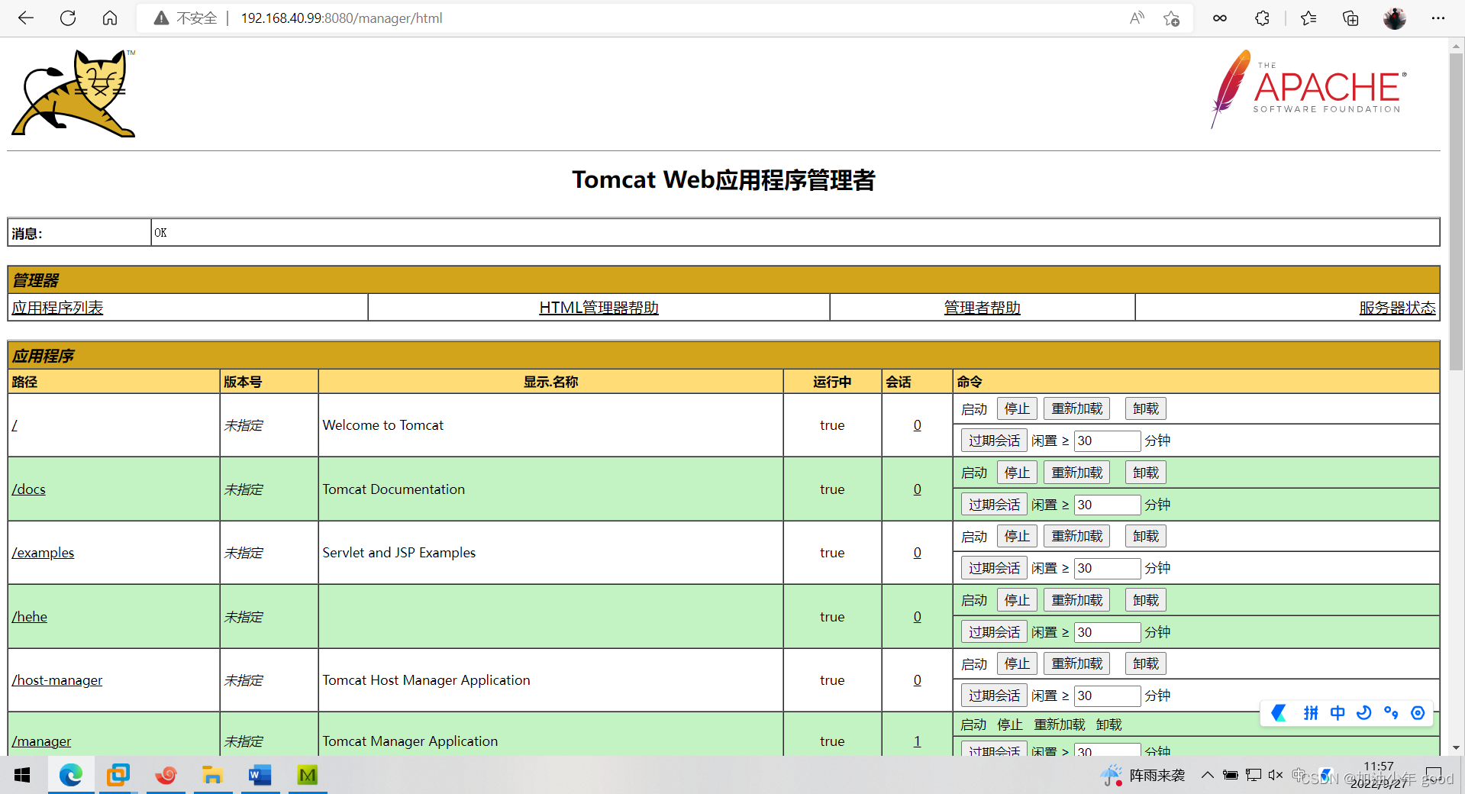The width and height of the screenshot is (1465, 794).
Task: Click the not-secure warning icon
Action: click(x=161, y=18)
